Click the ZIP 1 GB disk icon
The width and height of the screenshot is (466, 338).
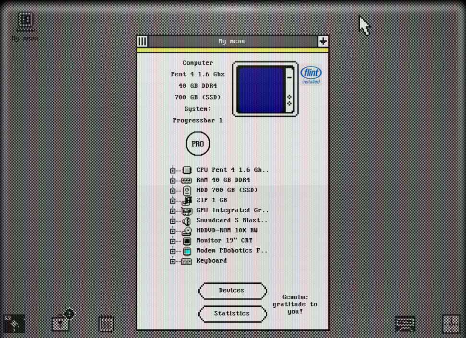(x=187, y=200)
